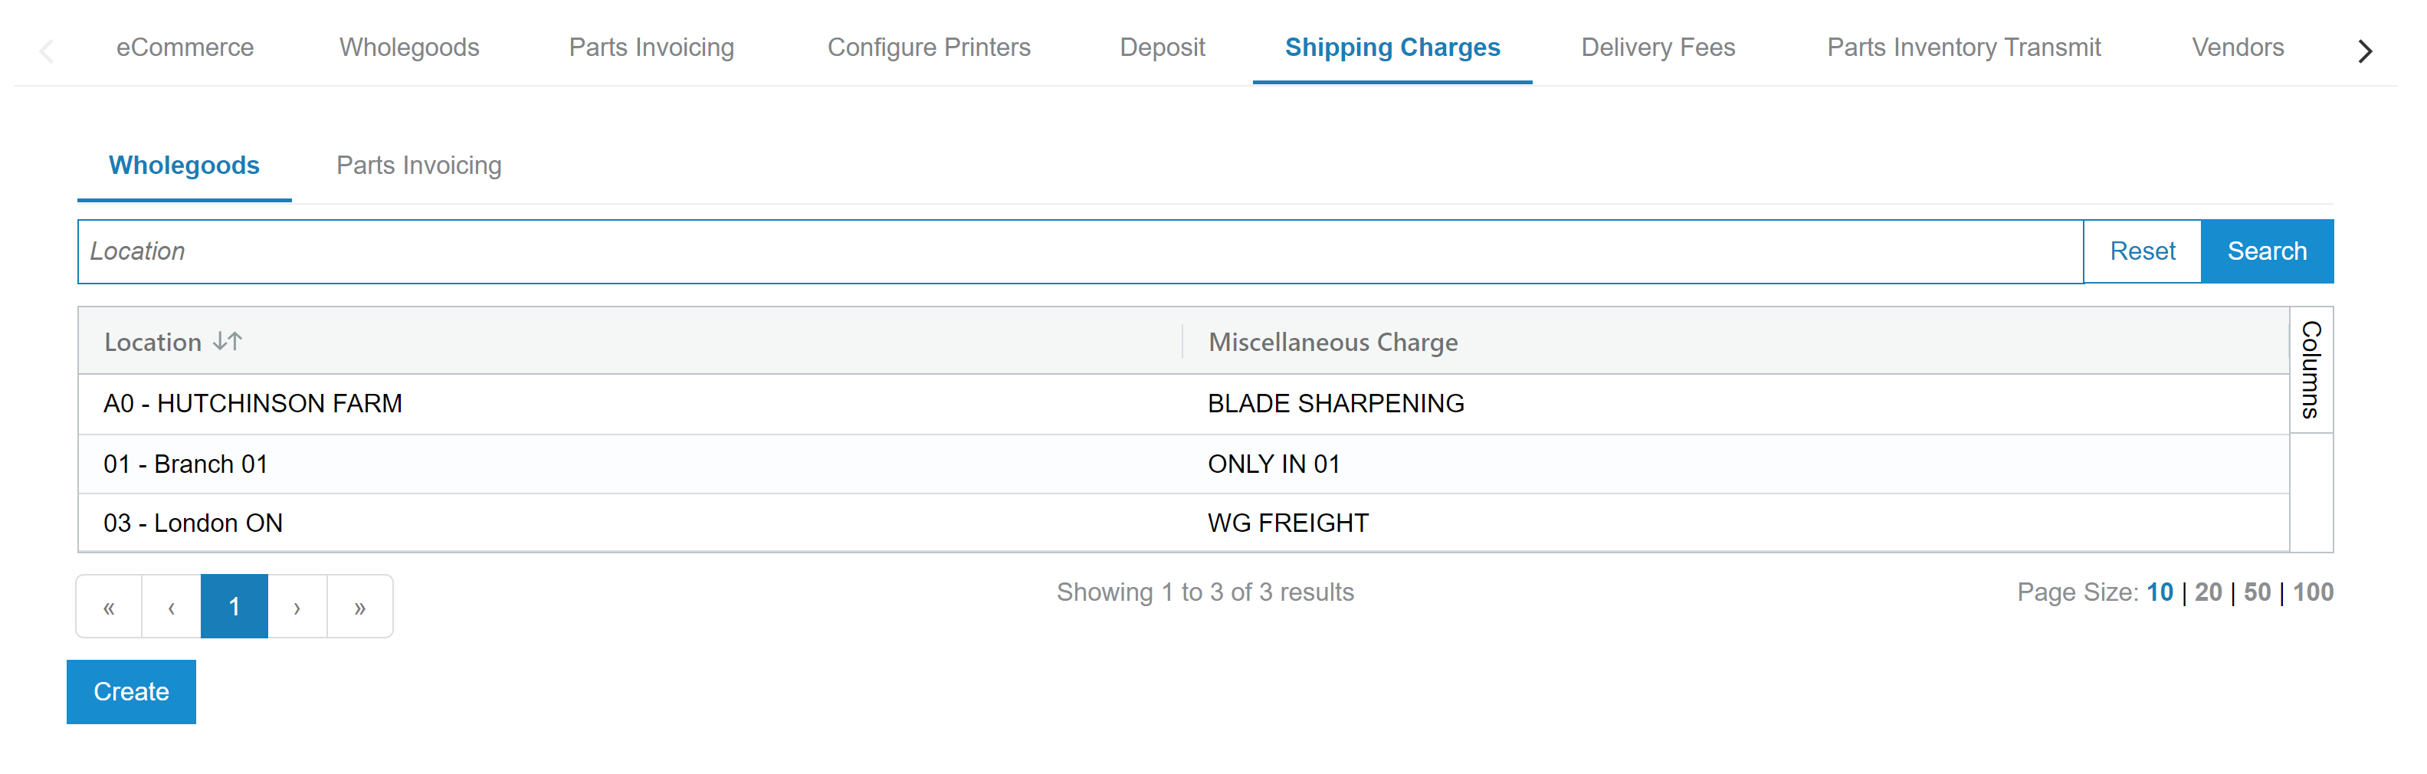Expand the Columns side panel

2311,370
